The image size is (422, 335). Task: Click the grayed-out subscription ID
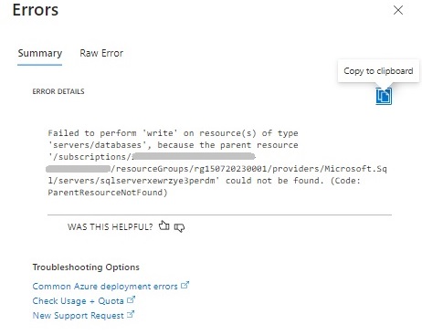click(x=194, y=157)
